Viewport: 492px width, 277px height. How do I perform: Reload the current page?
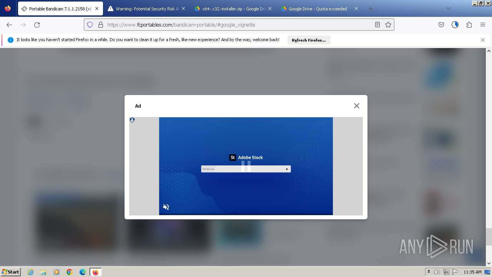tap(37, 25)
